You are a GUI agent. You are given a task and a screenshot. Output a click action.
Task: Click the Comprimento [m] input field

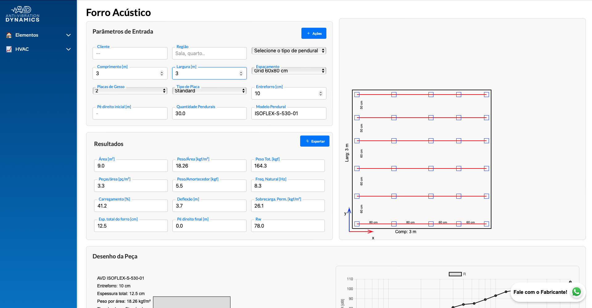click(130, 73)
